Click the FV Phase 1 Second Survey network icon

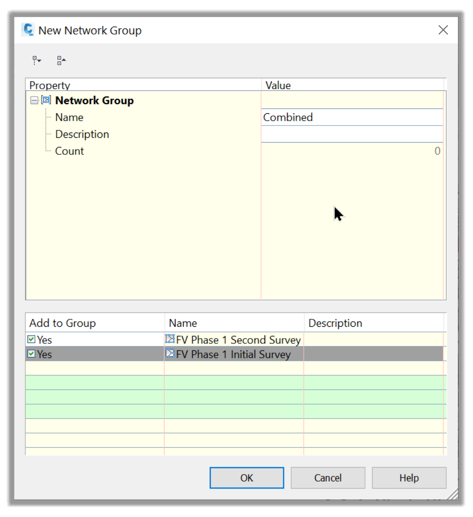tap(170, 339)
